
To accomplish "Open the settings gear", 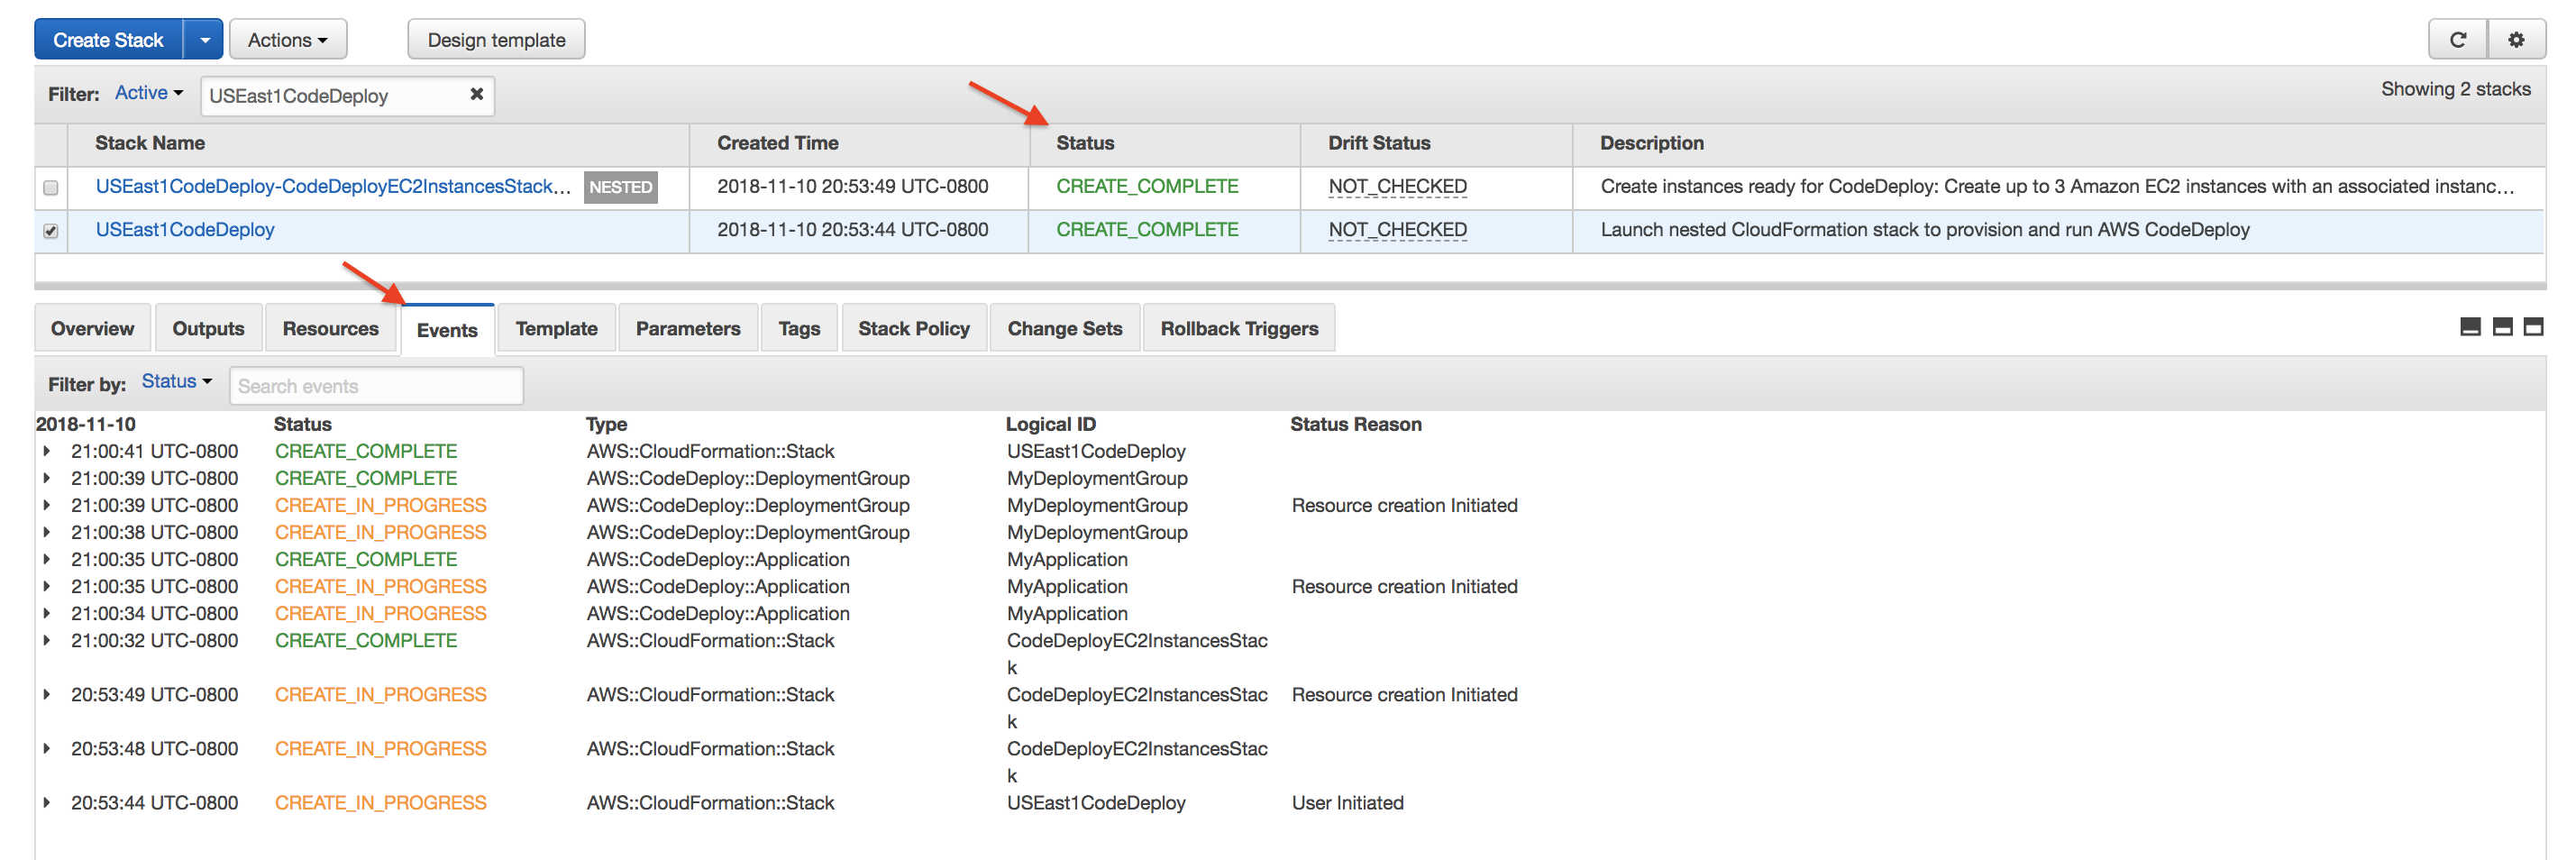I will [2516, 40].
